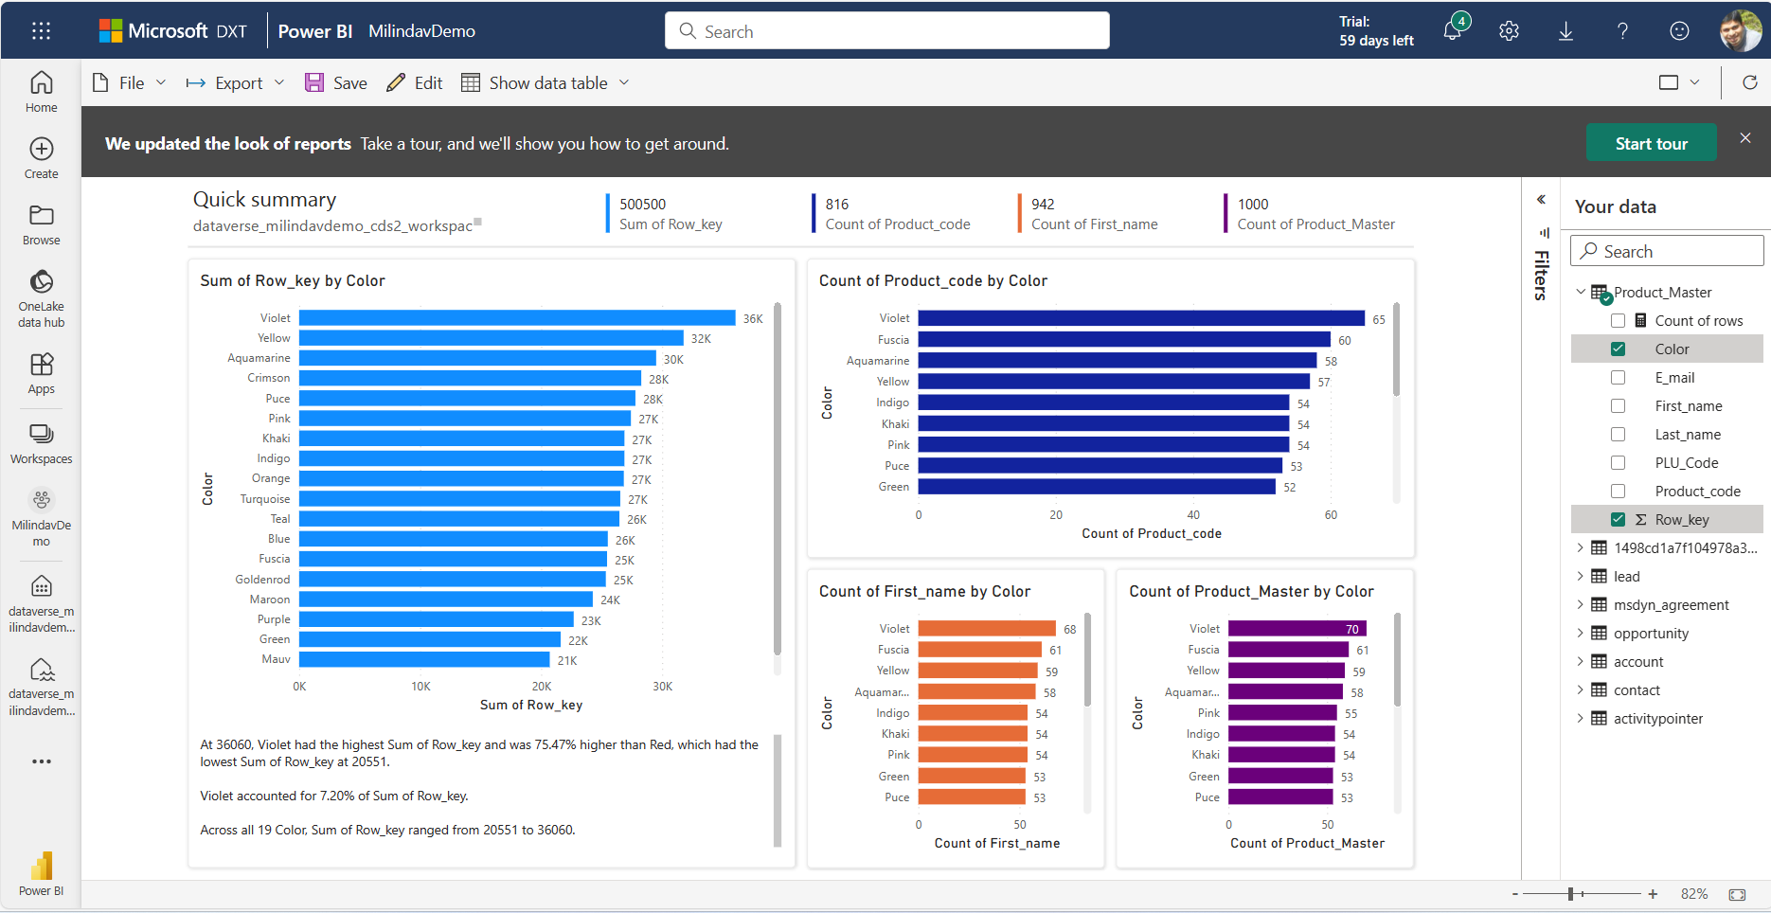
Task: Open the Show data table menu
Action: (x=546, y=82)
